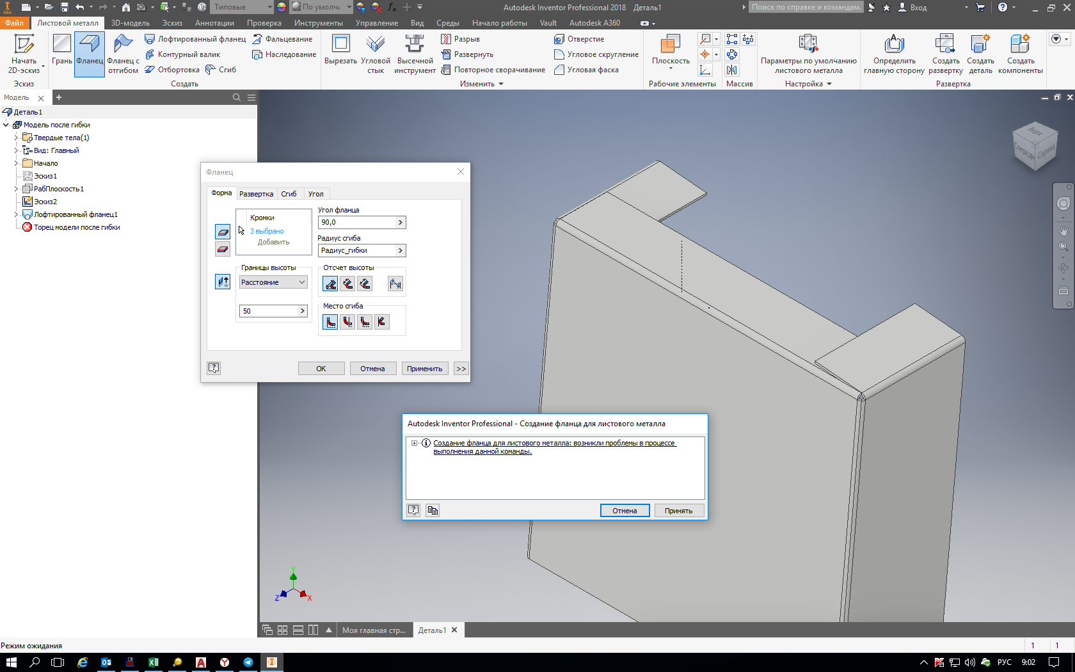
Task: Choose the Угловая фаска tool
Action: [x=585, y=70]
